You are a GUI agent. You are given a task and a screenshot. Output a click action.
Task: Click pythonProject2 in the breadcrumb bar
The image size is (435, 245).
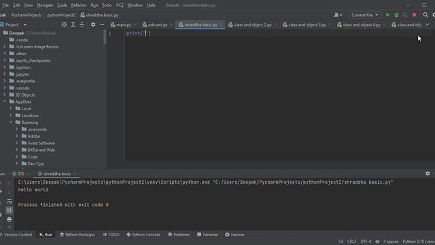click(x=61, y=15)
